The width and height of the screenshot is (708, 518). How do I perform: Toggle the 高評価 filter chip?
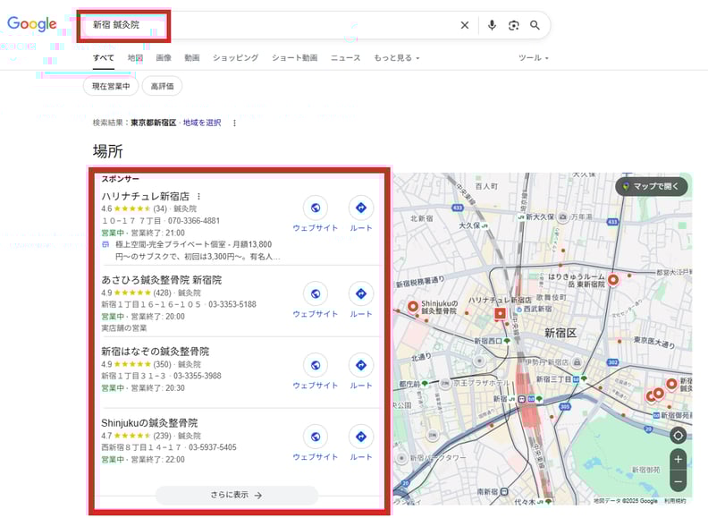click(x=162, y=86)
